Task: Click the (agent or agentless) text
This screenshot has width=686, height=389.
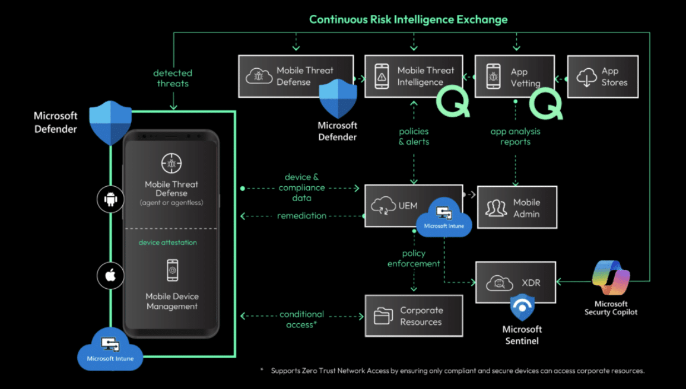Action: click(x=171, y=203)
